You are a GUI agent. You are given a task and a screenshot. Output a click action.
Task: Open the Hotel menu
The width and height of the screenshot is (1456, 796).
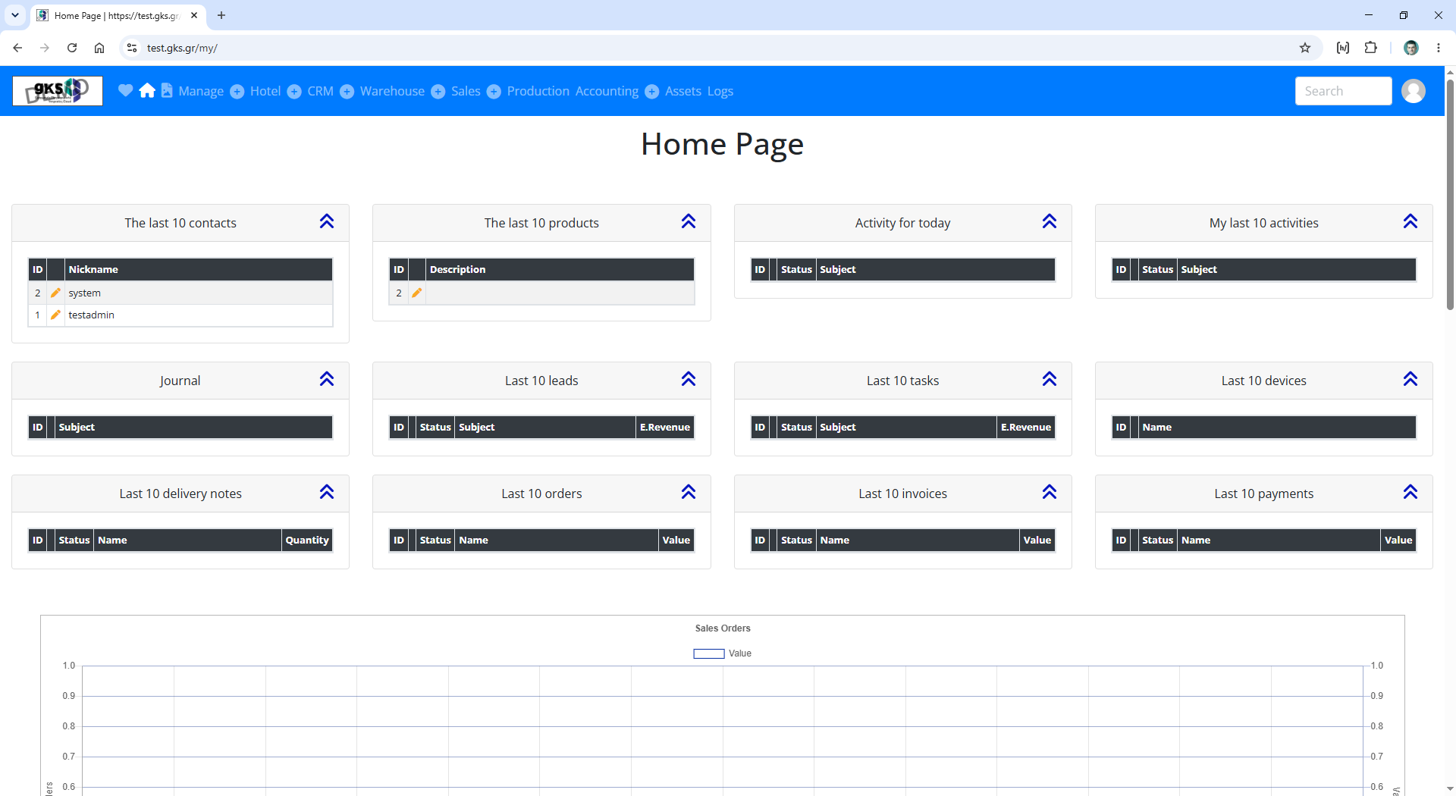[265, 91]
